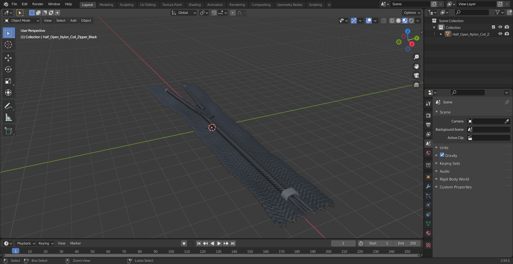Open the Output properties tab
The image size is (513, 264).
(428, 125)
